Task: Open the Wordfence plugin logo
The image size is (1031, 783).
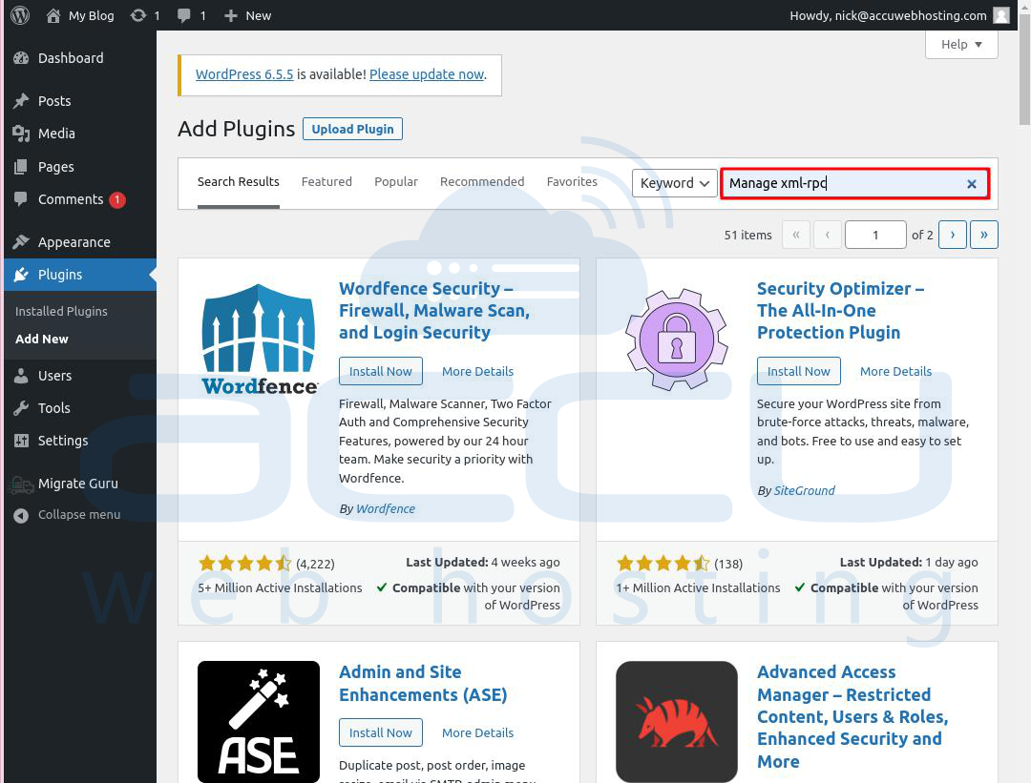Action: pos(259,339)
